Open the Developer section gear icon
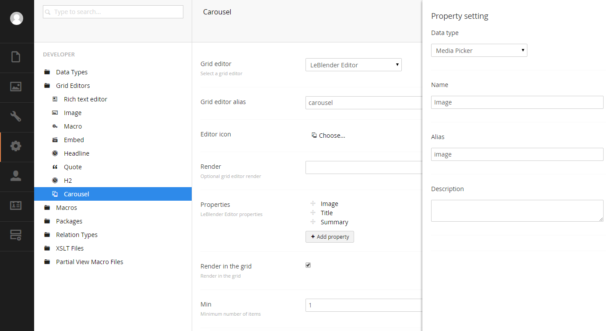 (16, 146)
